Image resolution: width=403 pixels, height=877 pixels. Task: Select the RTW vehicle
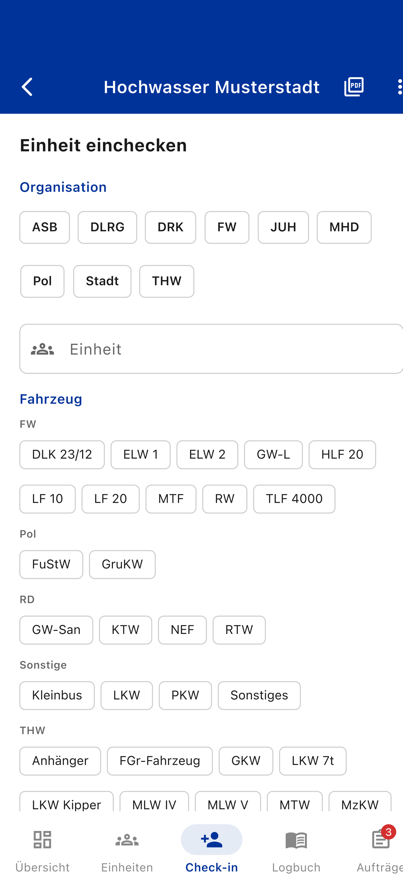(239, 630)
